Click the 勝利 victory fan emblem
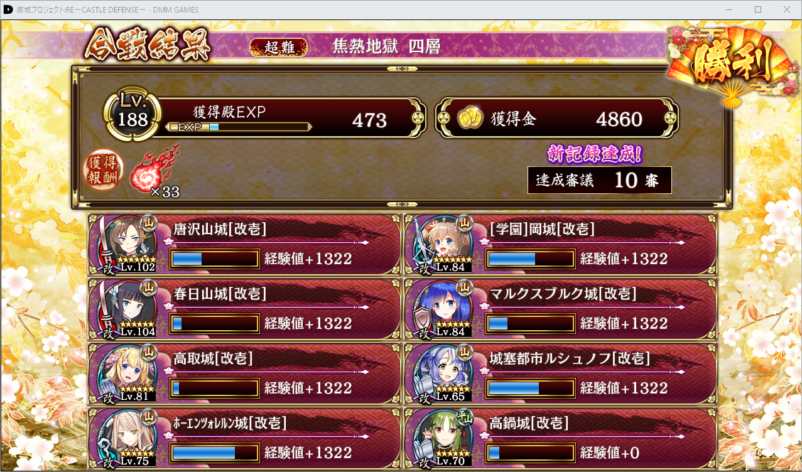The image size is (802, 472). click(x=732, y=65)
